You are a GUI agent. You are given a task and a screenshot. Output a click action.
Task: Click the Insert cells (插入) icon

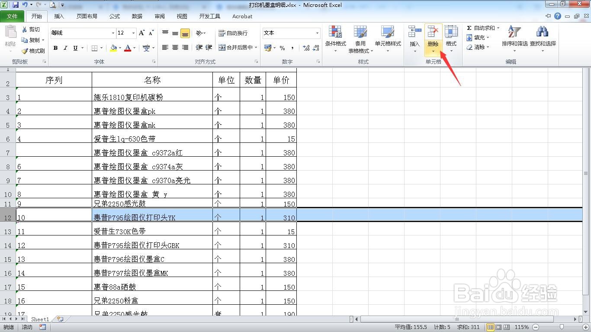(414, 32)
